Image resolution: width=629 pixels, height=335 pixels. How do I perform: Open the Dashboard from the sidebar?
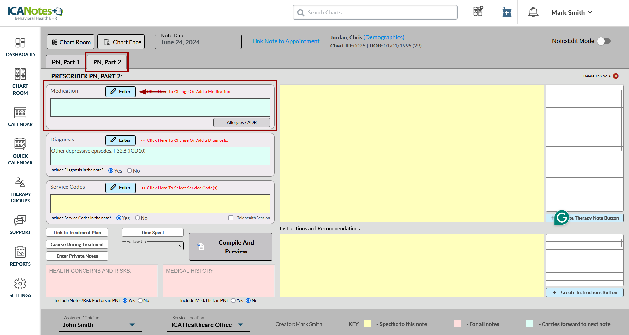(x=20, y=47)
